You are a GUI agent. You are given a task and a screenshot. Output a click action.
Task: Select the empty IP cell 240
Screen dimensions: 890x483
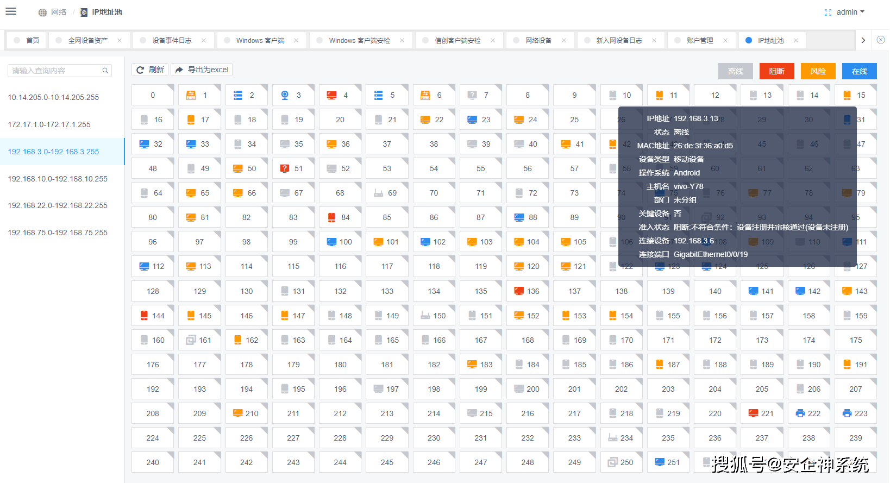tap(153, 462)
